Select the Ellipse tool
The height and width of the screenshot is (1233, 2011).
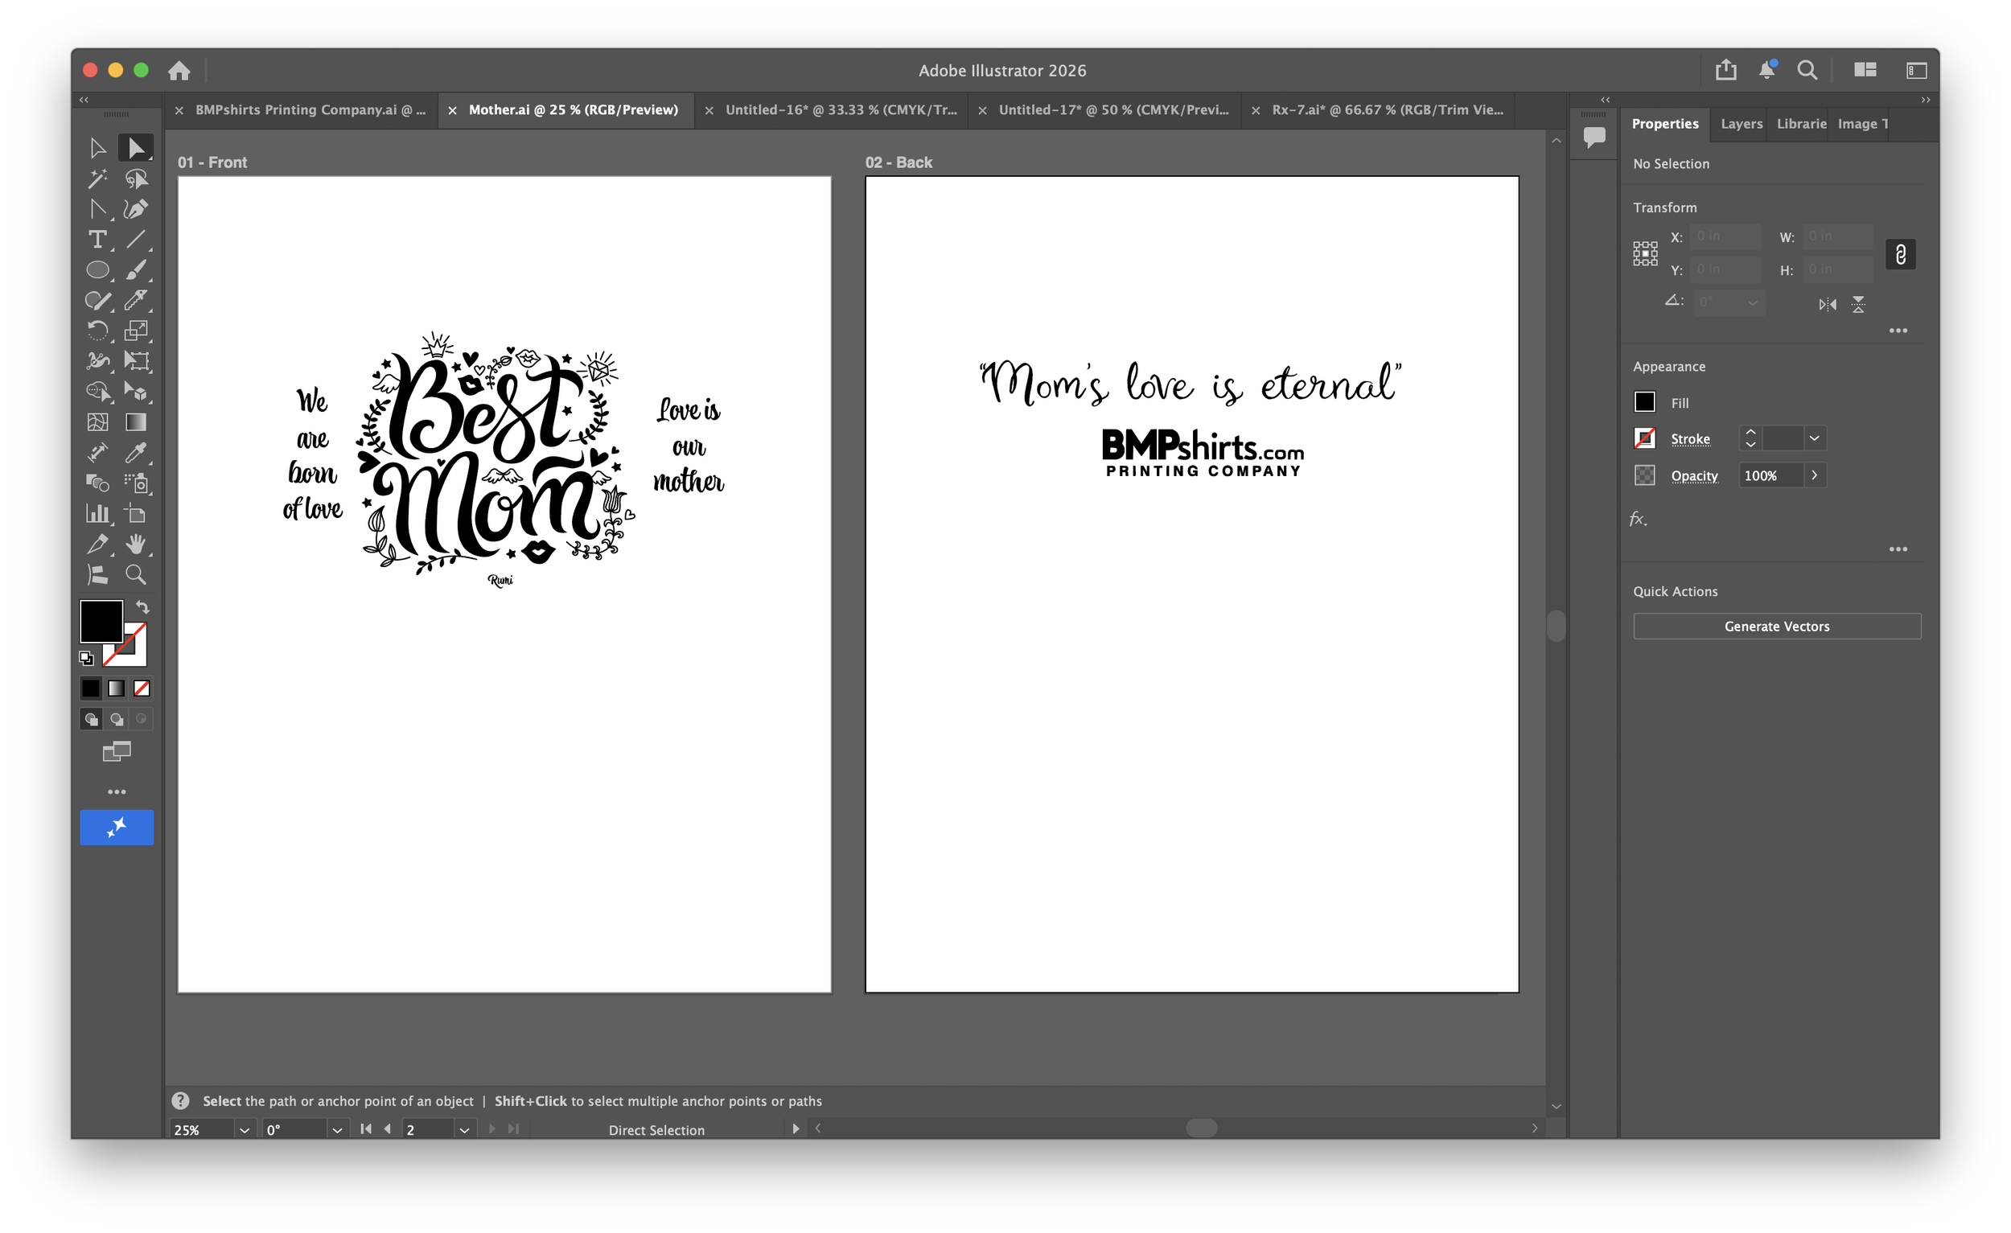(x=97, y=270)
